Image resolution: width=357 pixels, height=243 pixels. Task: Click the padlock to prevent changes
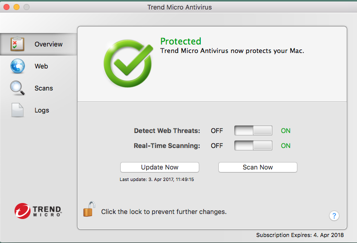tap(89, 209)
